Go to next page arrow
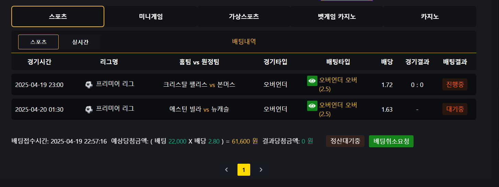The height and width of the screenshot is (187, 499). coord(261,170)
